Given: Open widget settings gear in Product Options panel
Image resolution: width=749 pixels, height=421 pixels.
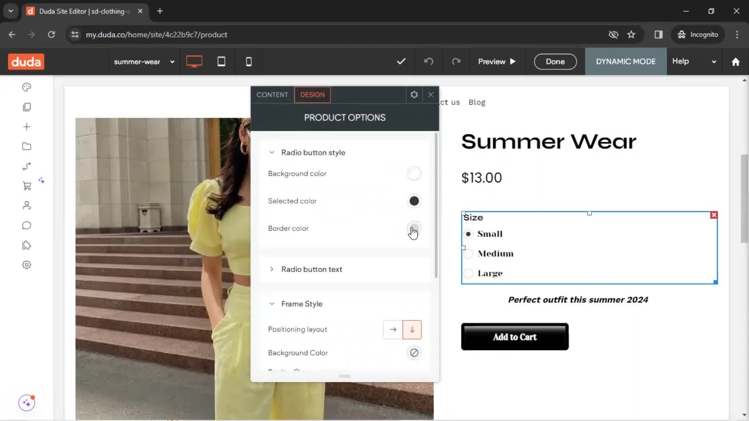Looking at the screenshot, I should coord(414,95).
